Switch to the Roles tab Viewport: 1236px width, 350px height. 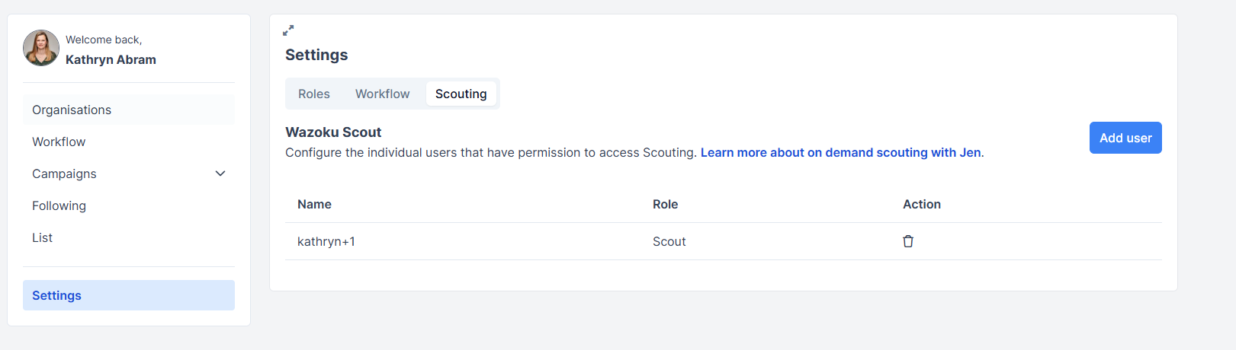coord(314,94)
